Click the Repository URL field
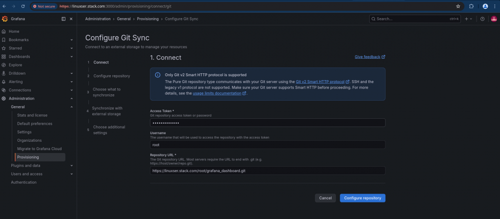Screen dimensions: 500x219 tap(268, 171)
